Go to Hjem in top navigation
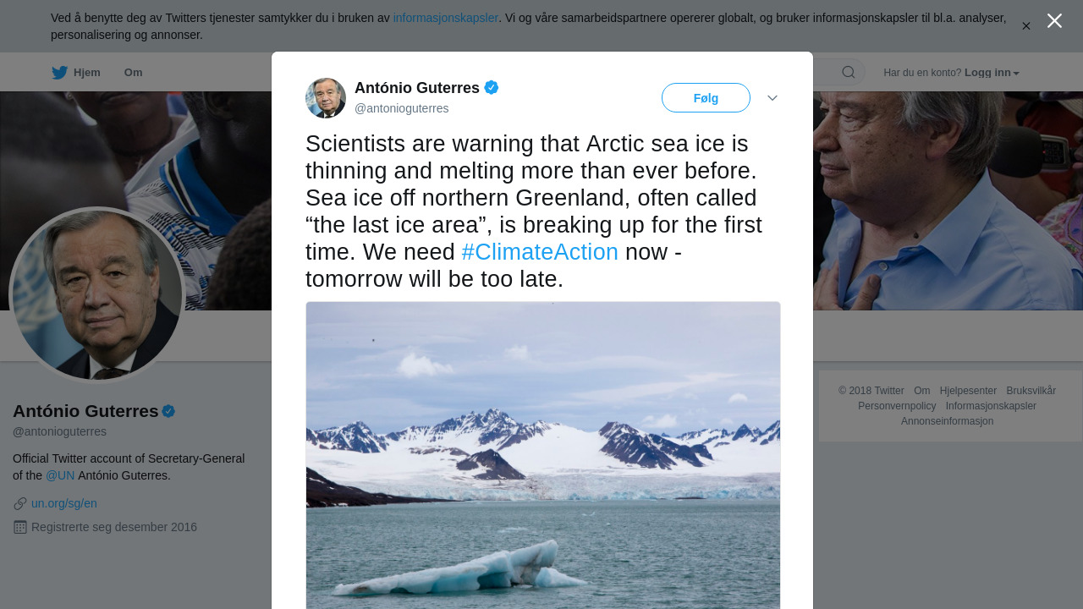The height and width of the screenshot is (609, 1083). click(x=86, y=73)
